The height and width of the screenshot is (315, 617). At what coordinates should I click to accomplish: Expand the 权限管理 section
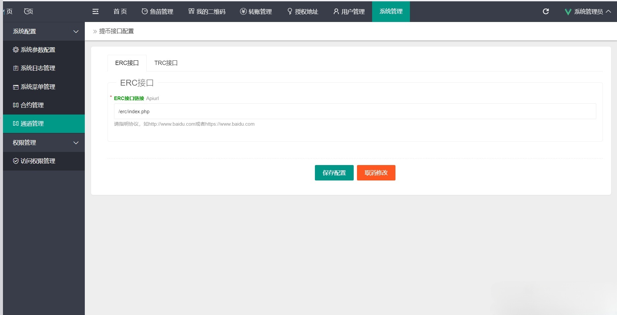pos(76,142)
